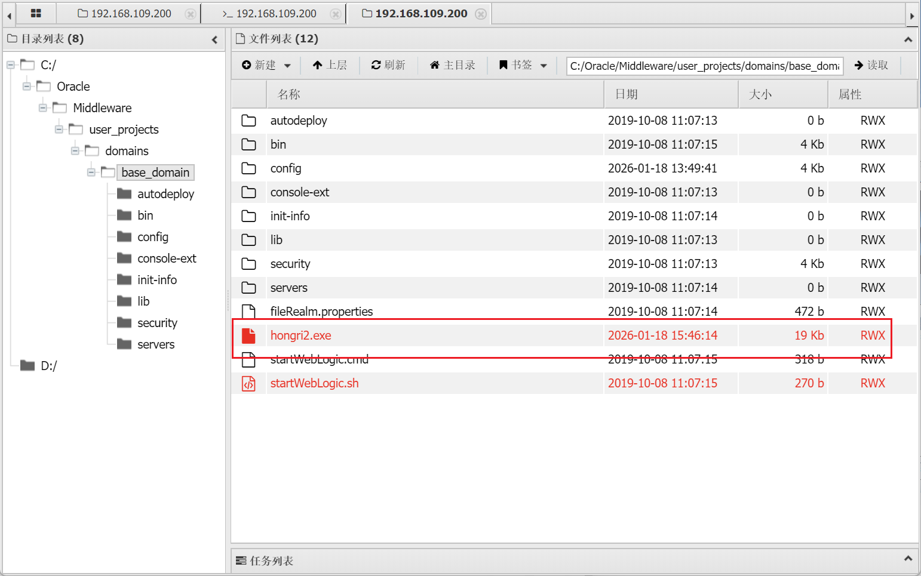Collapse the base_domain tree node
This screenshot has height=576, width=921.
[91, 173]
